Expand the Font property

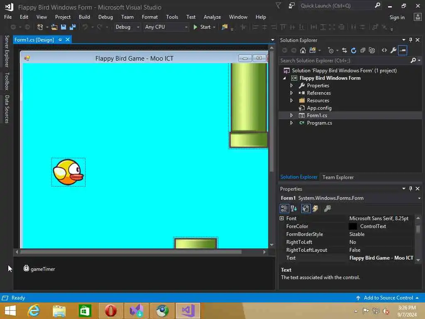(x=282, y=218)
